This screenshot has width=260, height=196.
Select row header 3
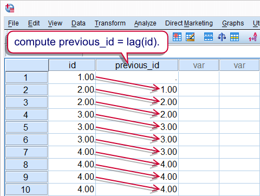(27, 102)
